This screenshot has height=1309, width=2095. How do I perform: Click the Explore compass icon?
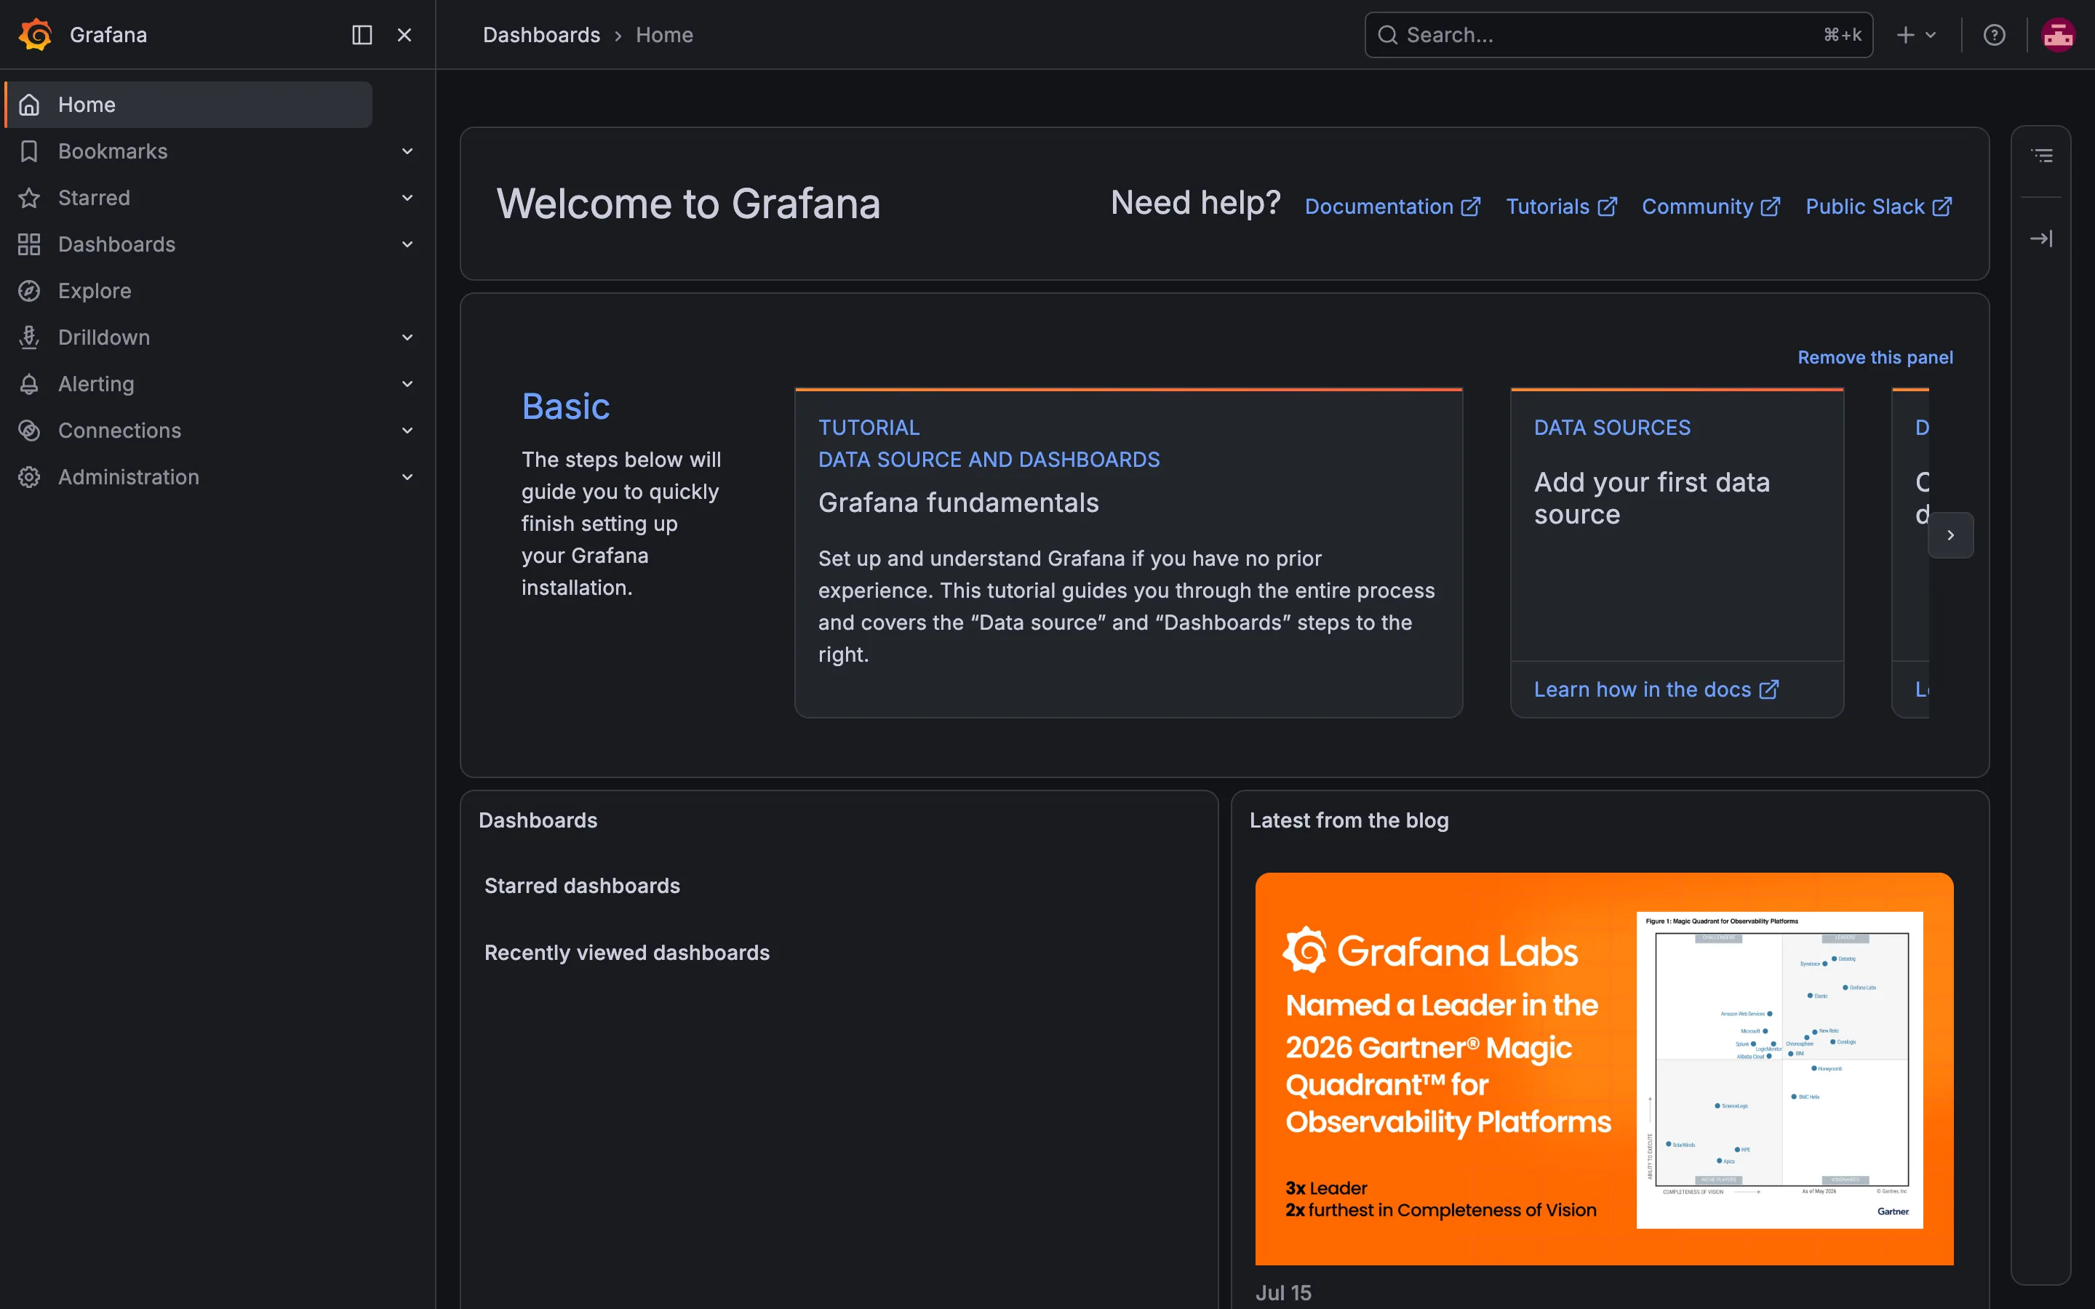tap(29, 291)
